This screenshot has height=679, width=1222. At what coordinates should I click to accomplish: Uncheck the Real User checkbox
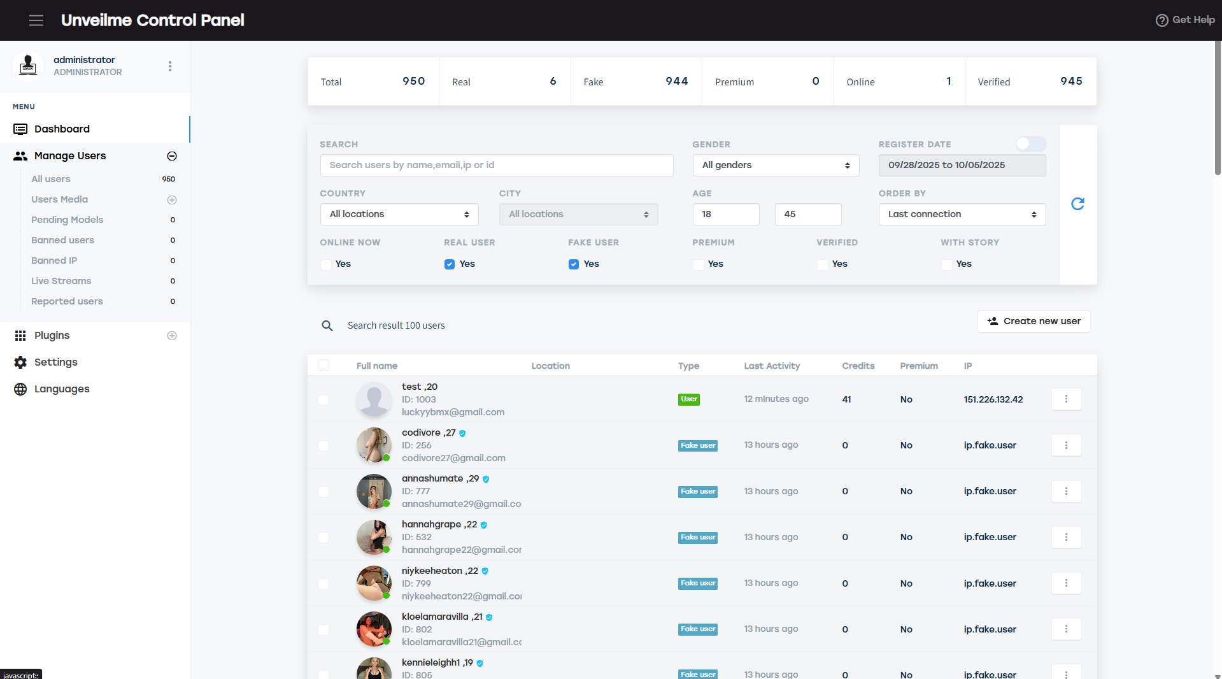pyautogui.click(x=450, y=264)
